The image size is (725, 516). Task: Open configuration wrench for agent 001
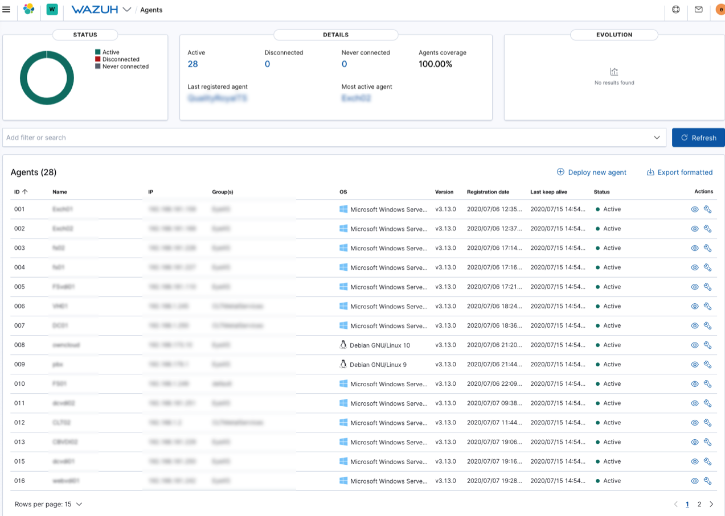pos(707,209)
